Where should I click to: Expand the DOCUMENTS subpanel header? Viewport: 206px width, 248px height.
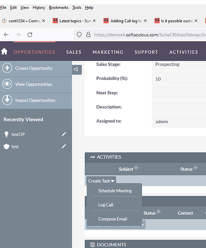click(145, 245)
